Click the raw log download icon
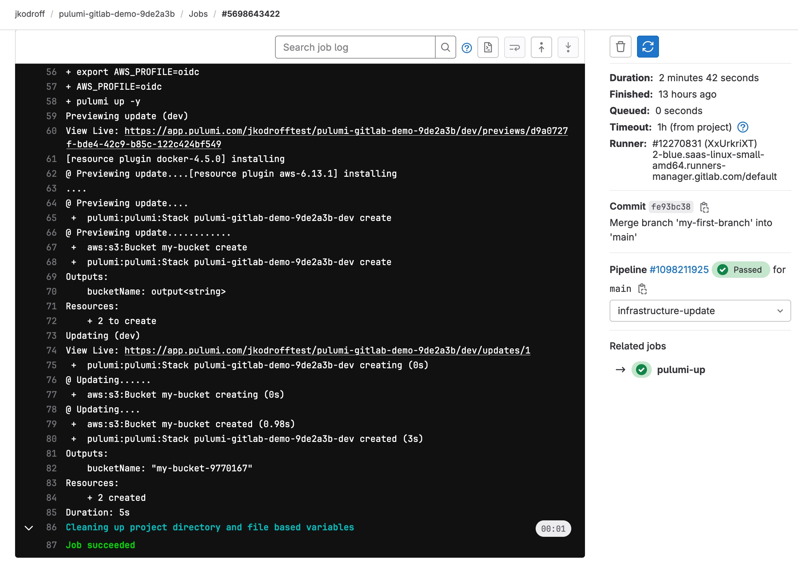The width and height of the screenshot is (798, 581). click(x=488, y=47)
